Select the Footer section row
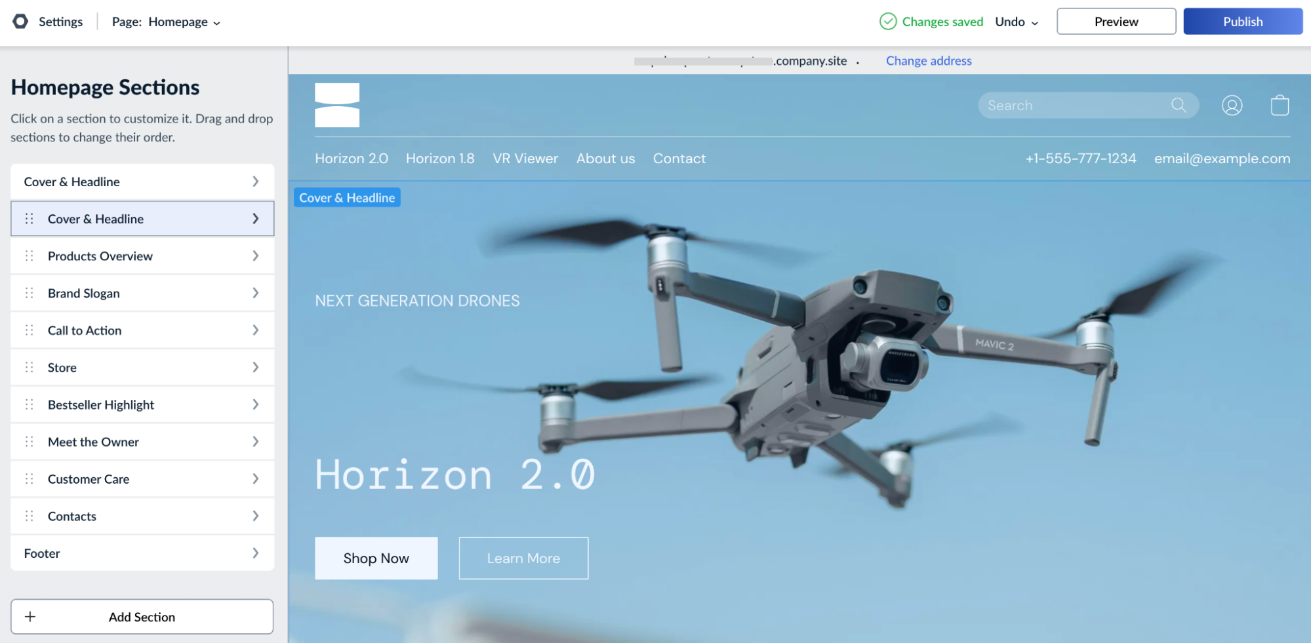The image size is (1311, 643). 142,553
